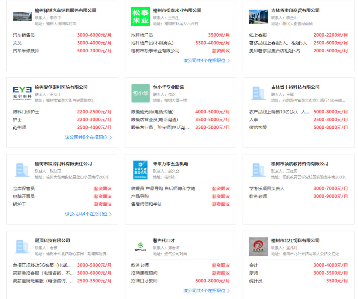358x299 pixels.
Task: Open the 地秤检斤员(不限男女) job listing
Action: click(x=152, y=43)
